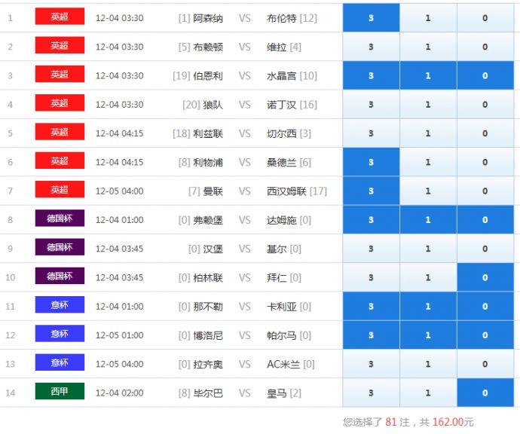The image size is (520, 434).
Task: Unselect the 3 option for 博洛尼 vs 帕尔马
Action: 371,335
